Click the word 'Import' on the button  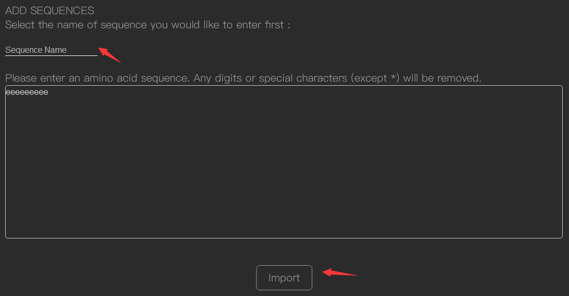coord(284,278)
